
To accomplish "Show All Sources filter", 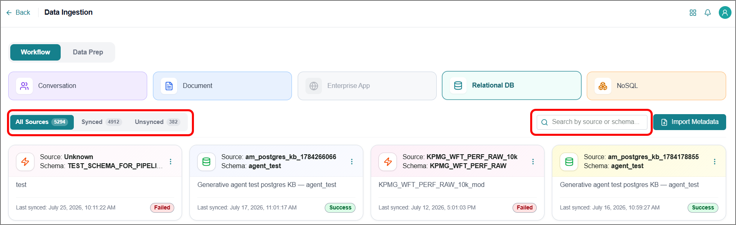I will coord(42,122).
